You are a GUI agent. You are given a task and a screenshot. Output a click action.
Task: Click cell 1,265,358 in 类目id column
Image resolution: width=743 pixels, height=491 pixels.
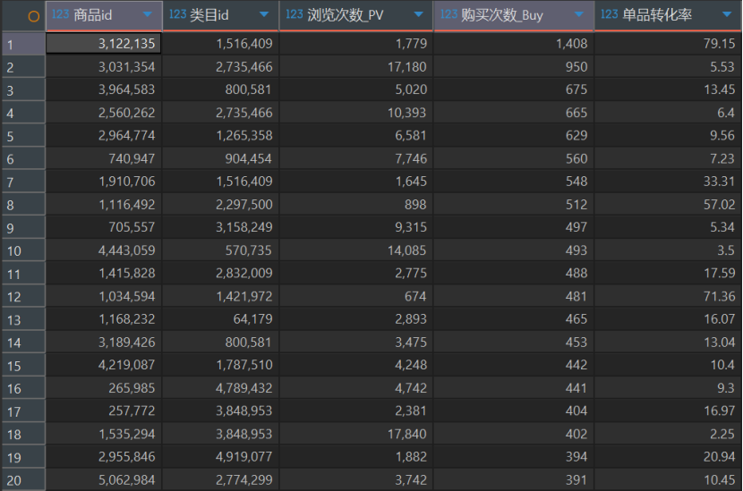coord(221,136)
